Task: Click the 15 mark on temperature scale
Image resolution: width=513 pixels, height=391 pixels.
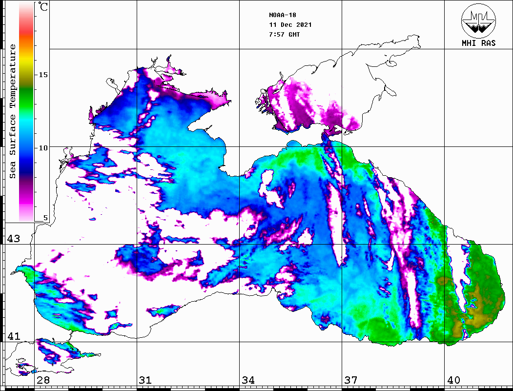Action: tap(43, 75)
